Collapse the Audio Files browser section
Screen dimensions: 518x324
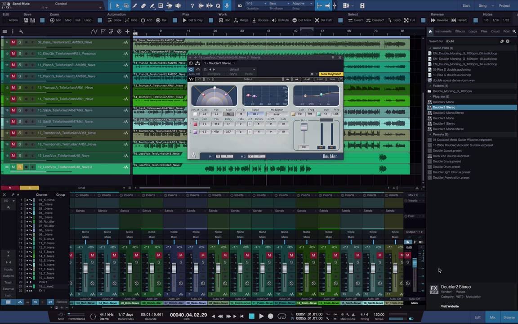430,48
